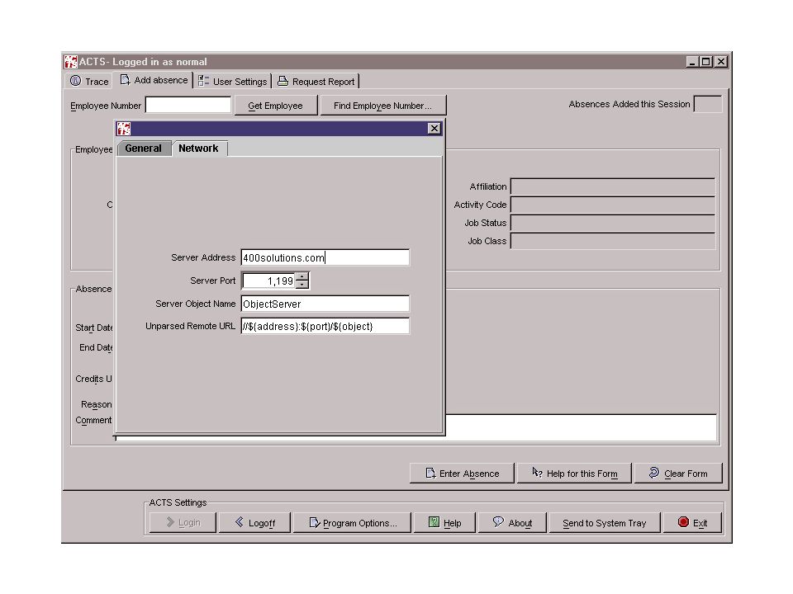Screen dimensions: 793x594
Task: Click the Help button in ACTS Settings
Action: point(444,523)
